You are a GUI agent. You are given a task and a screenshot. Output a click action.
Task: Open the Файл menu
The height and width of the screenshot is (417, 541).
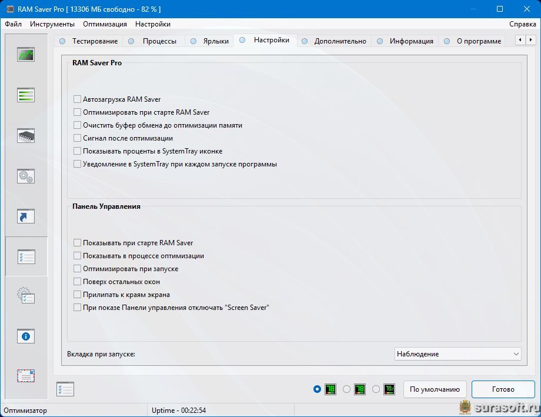point(13,24)
